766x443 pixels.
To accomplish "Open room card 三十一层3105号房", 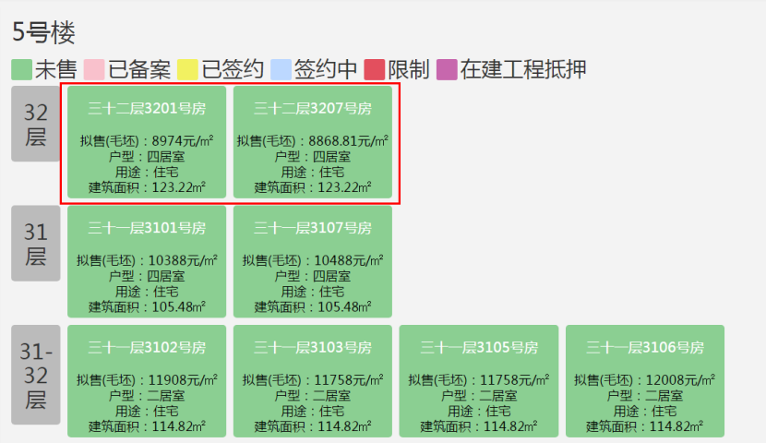I will point(479,381).
